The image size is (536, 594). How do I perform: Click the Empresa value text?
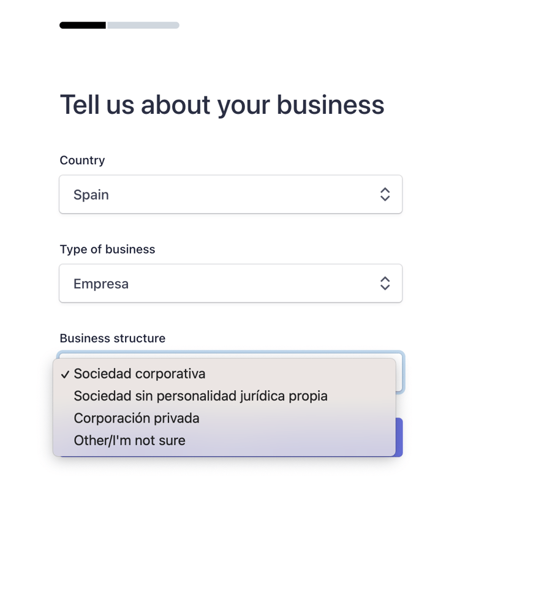pos(101,284)
